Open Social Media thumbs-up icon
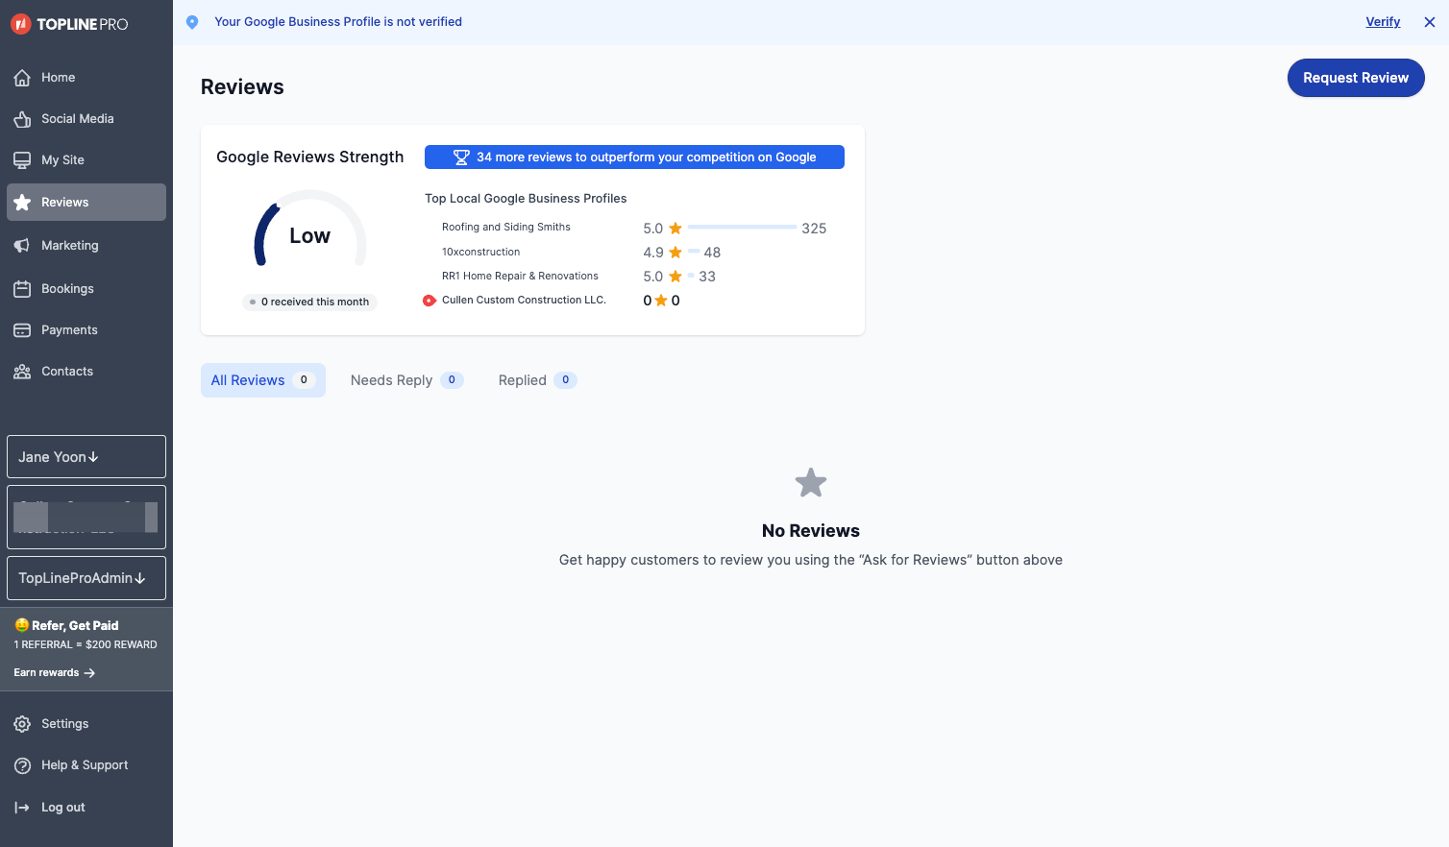This screenshot has width=1449, height=847. point(22,119)
